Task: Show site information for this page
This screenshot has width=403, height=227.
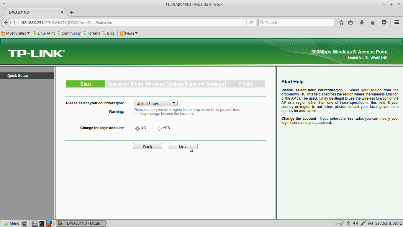Action: point(14,22)
